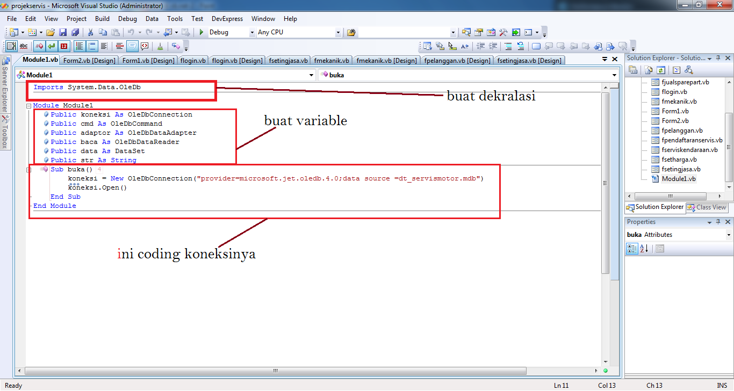Open the Debug configuration dropdown
Image resolution: width=734 pixels, height=391 pixels.
point(252,32)
